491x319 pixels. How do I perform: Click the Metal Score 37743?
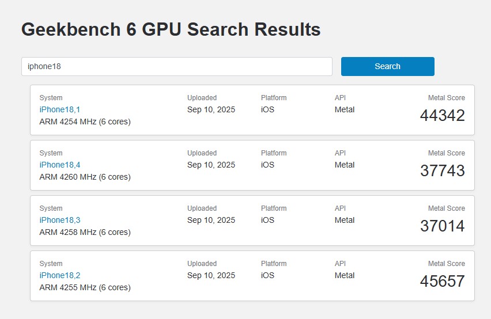click(442, 171)
